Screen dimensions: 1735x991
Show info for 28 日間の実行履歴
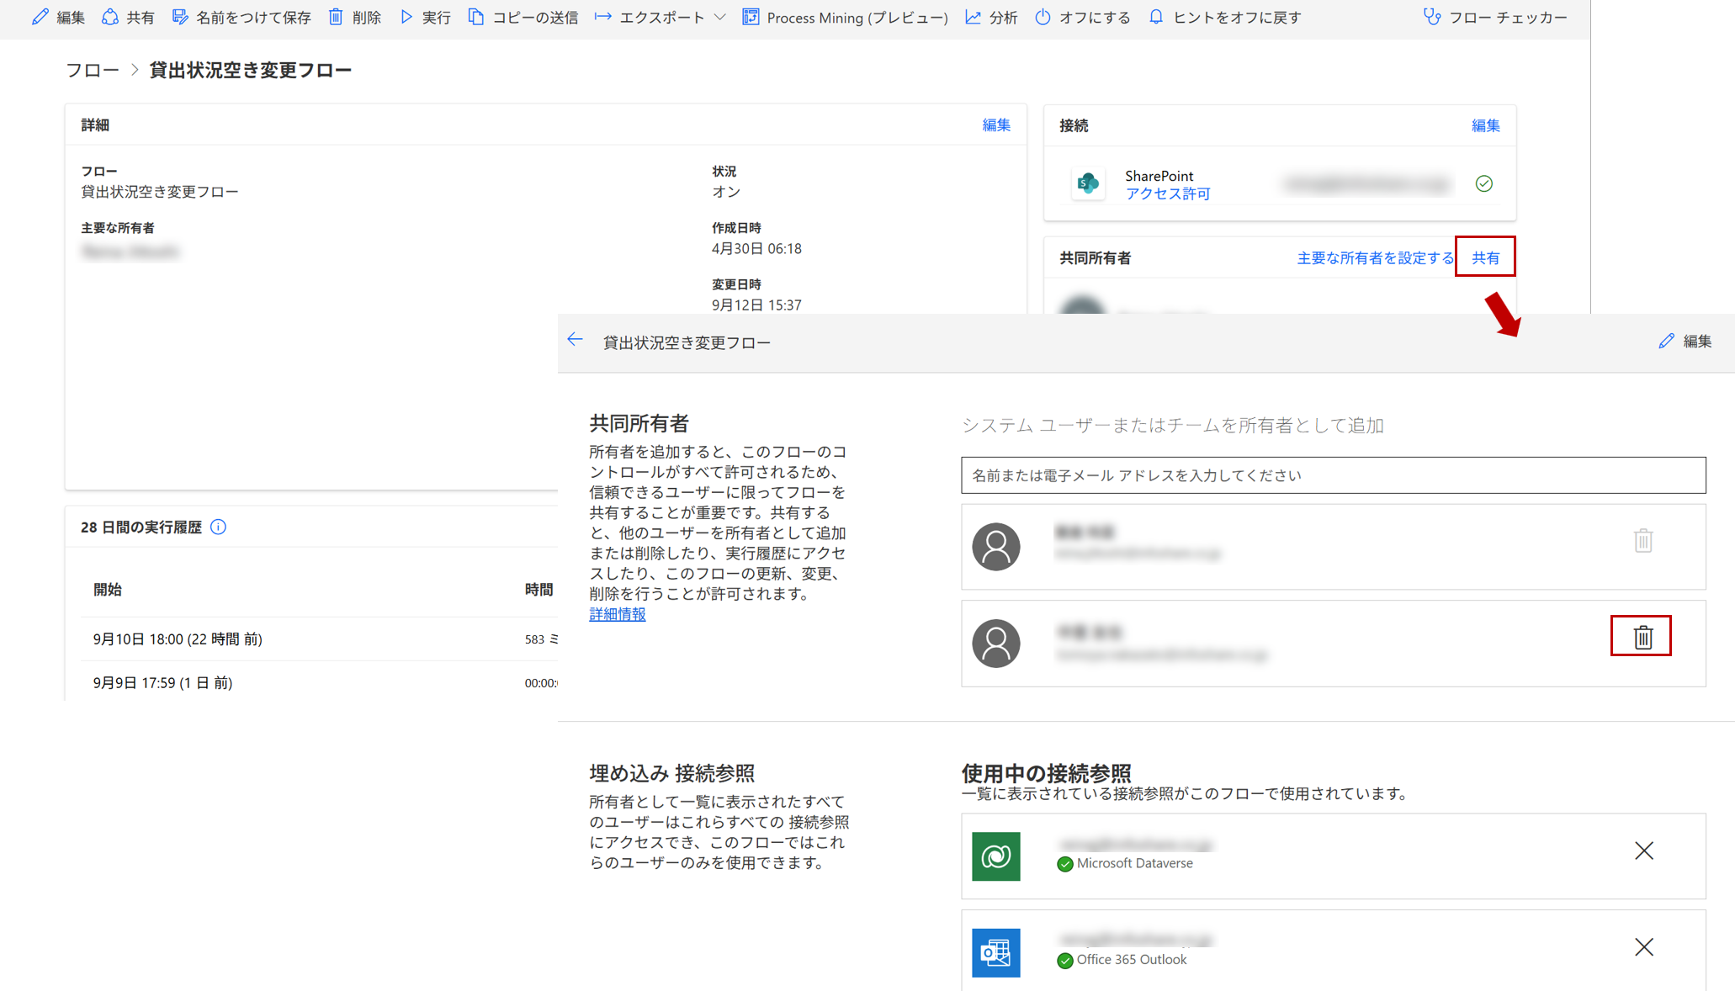[x=219, y=527]
